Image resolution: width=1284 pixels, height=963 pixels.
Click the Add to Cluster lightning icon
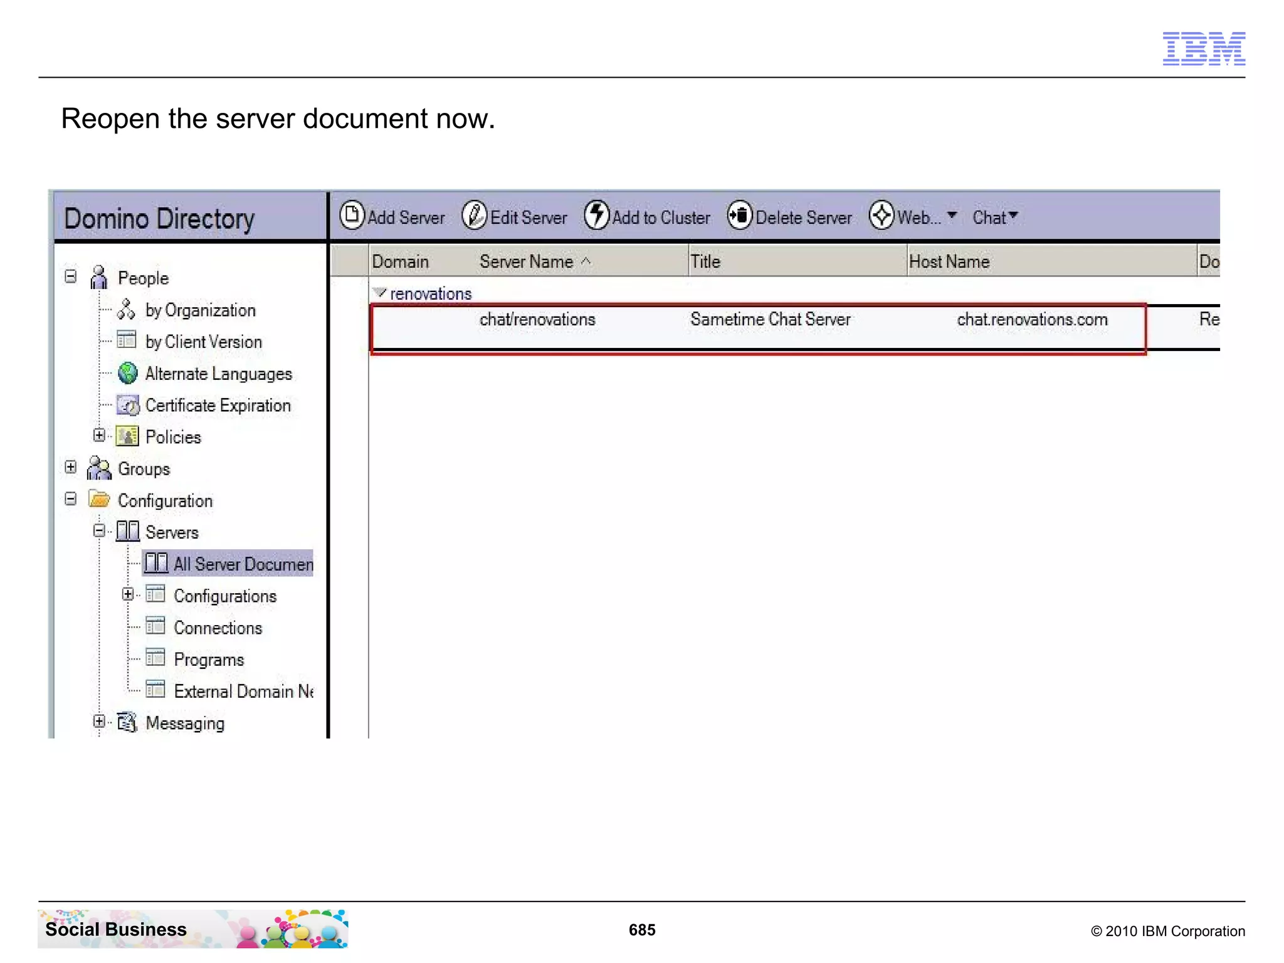pos(596,215)
